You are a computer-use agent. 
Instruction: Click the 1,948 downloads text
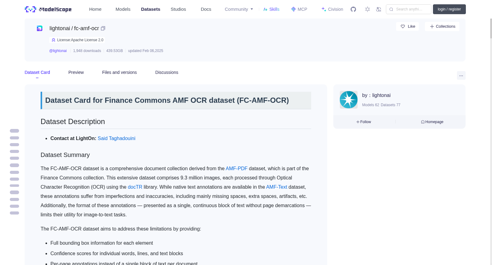[87, 51]
